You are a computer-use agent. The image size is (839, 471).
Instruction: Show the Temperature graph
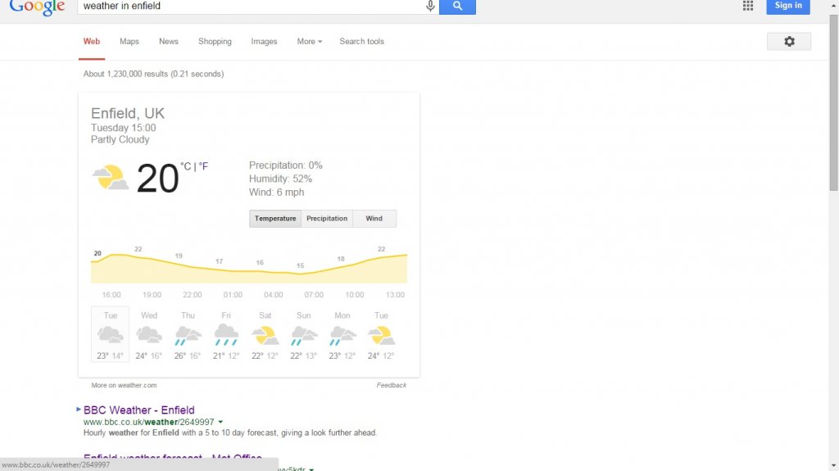275,219
